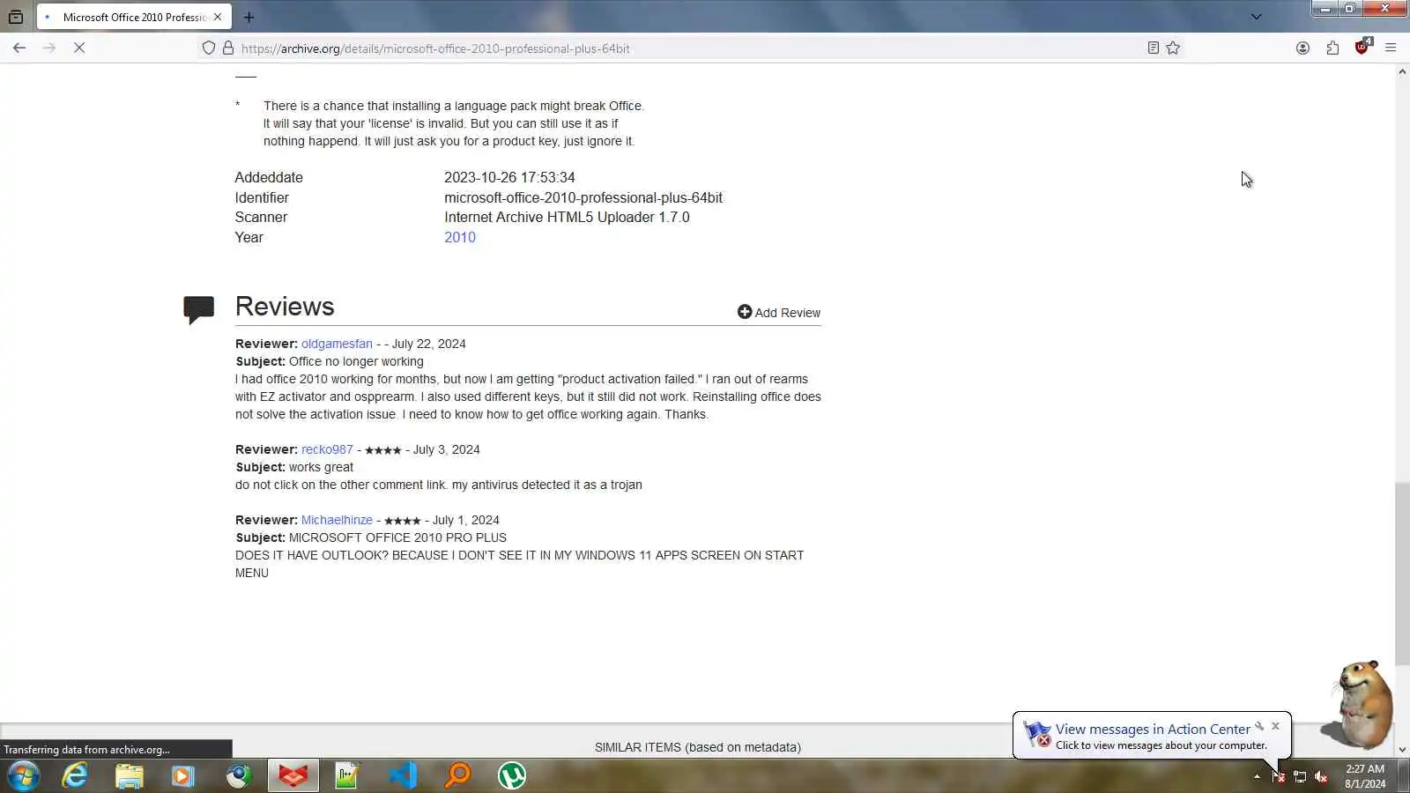Close the Action Center notification balloon
1410x793 pixels.
pyautogui.click(x=1275, y=726)
